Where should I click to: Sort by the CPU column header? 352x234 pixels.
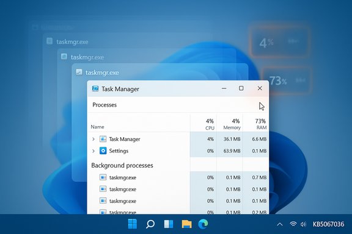tap(210, 128)
